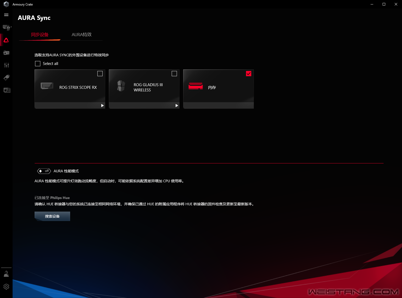
Task: Check the ROG GLADIUS III WIRELESS checkbox
Action: (174, 74)
